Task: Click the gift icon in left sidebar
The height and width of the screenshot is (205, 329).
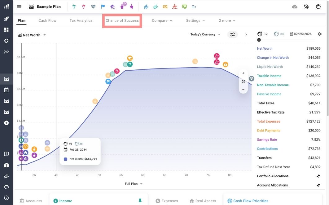Action: [6, 165]
